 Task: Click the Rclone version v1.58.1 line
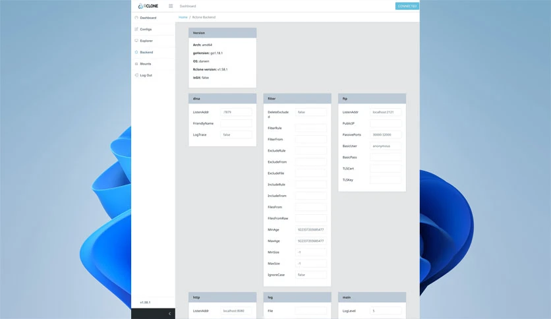click(x=210, y=69)
